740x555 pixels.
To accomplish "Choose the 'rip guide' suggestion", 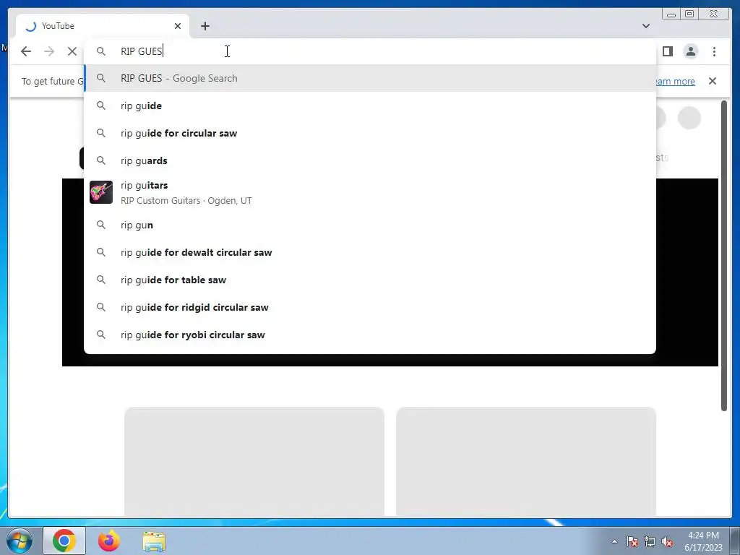I will pos(370,106).
